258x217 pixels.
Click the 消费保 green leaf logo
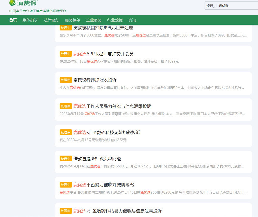[x=23, y=3]
